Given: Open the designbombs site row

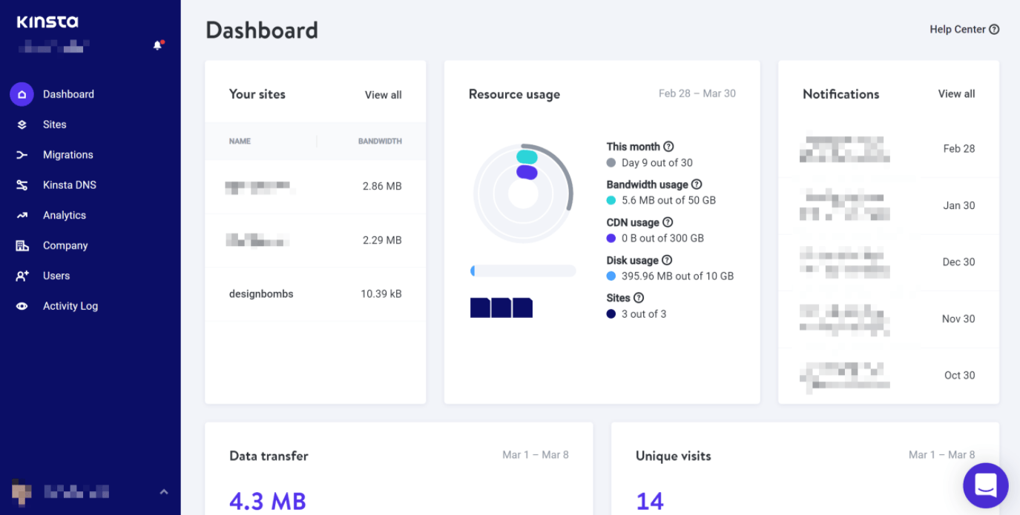Looking at the screenshot, I should click(x=261, y=294).
